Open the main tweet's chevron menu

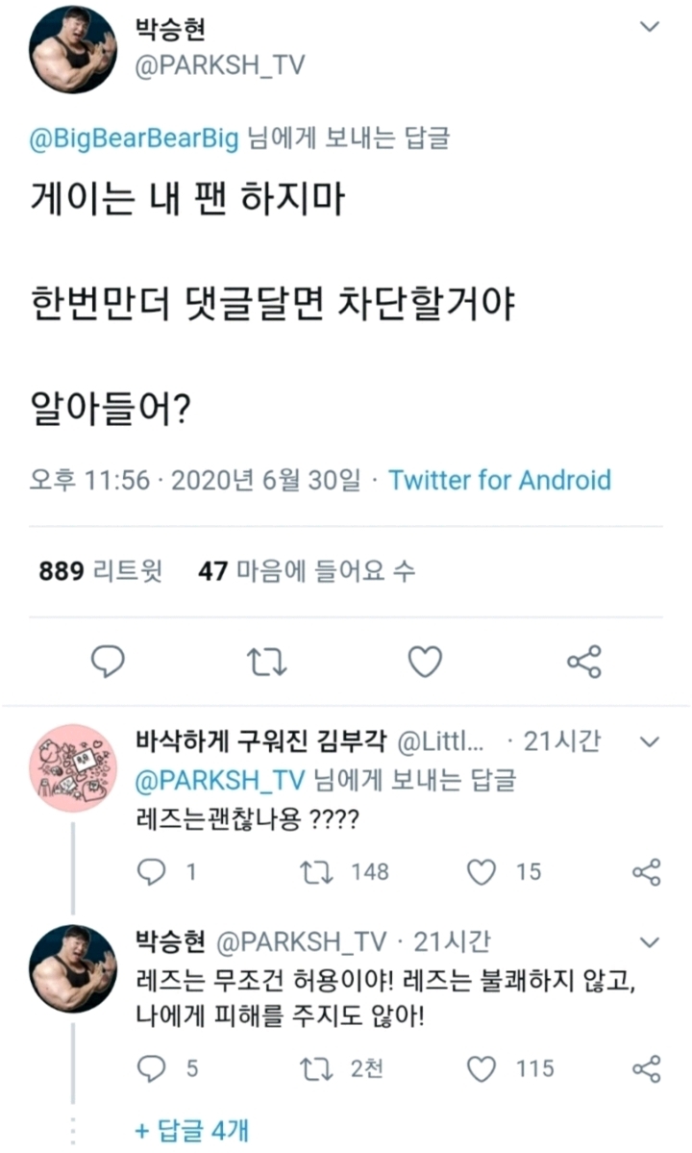pyautogui.click(x=651, y=27)
